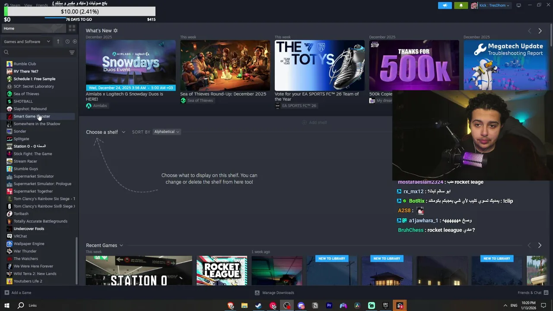This screenshot has width=553, height=311.
Task: Open the Friends & Chat icon
Action: tap(547, 292)
